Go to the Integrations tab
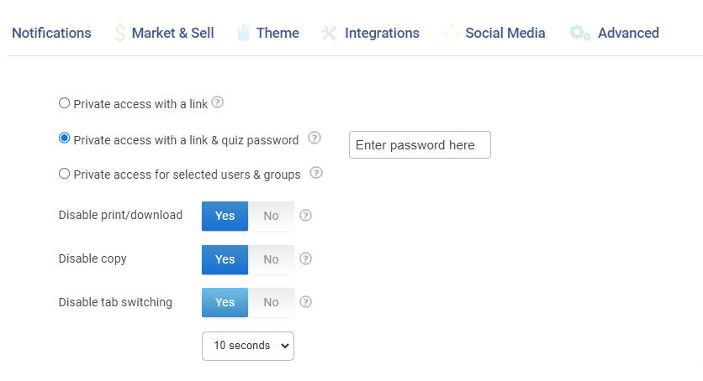The width and height of the screenshot is (703, 381). 382,34
